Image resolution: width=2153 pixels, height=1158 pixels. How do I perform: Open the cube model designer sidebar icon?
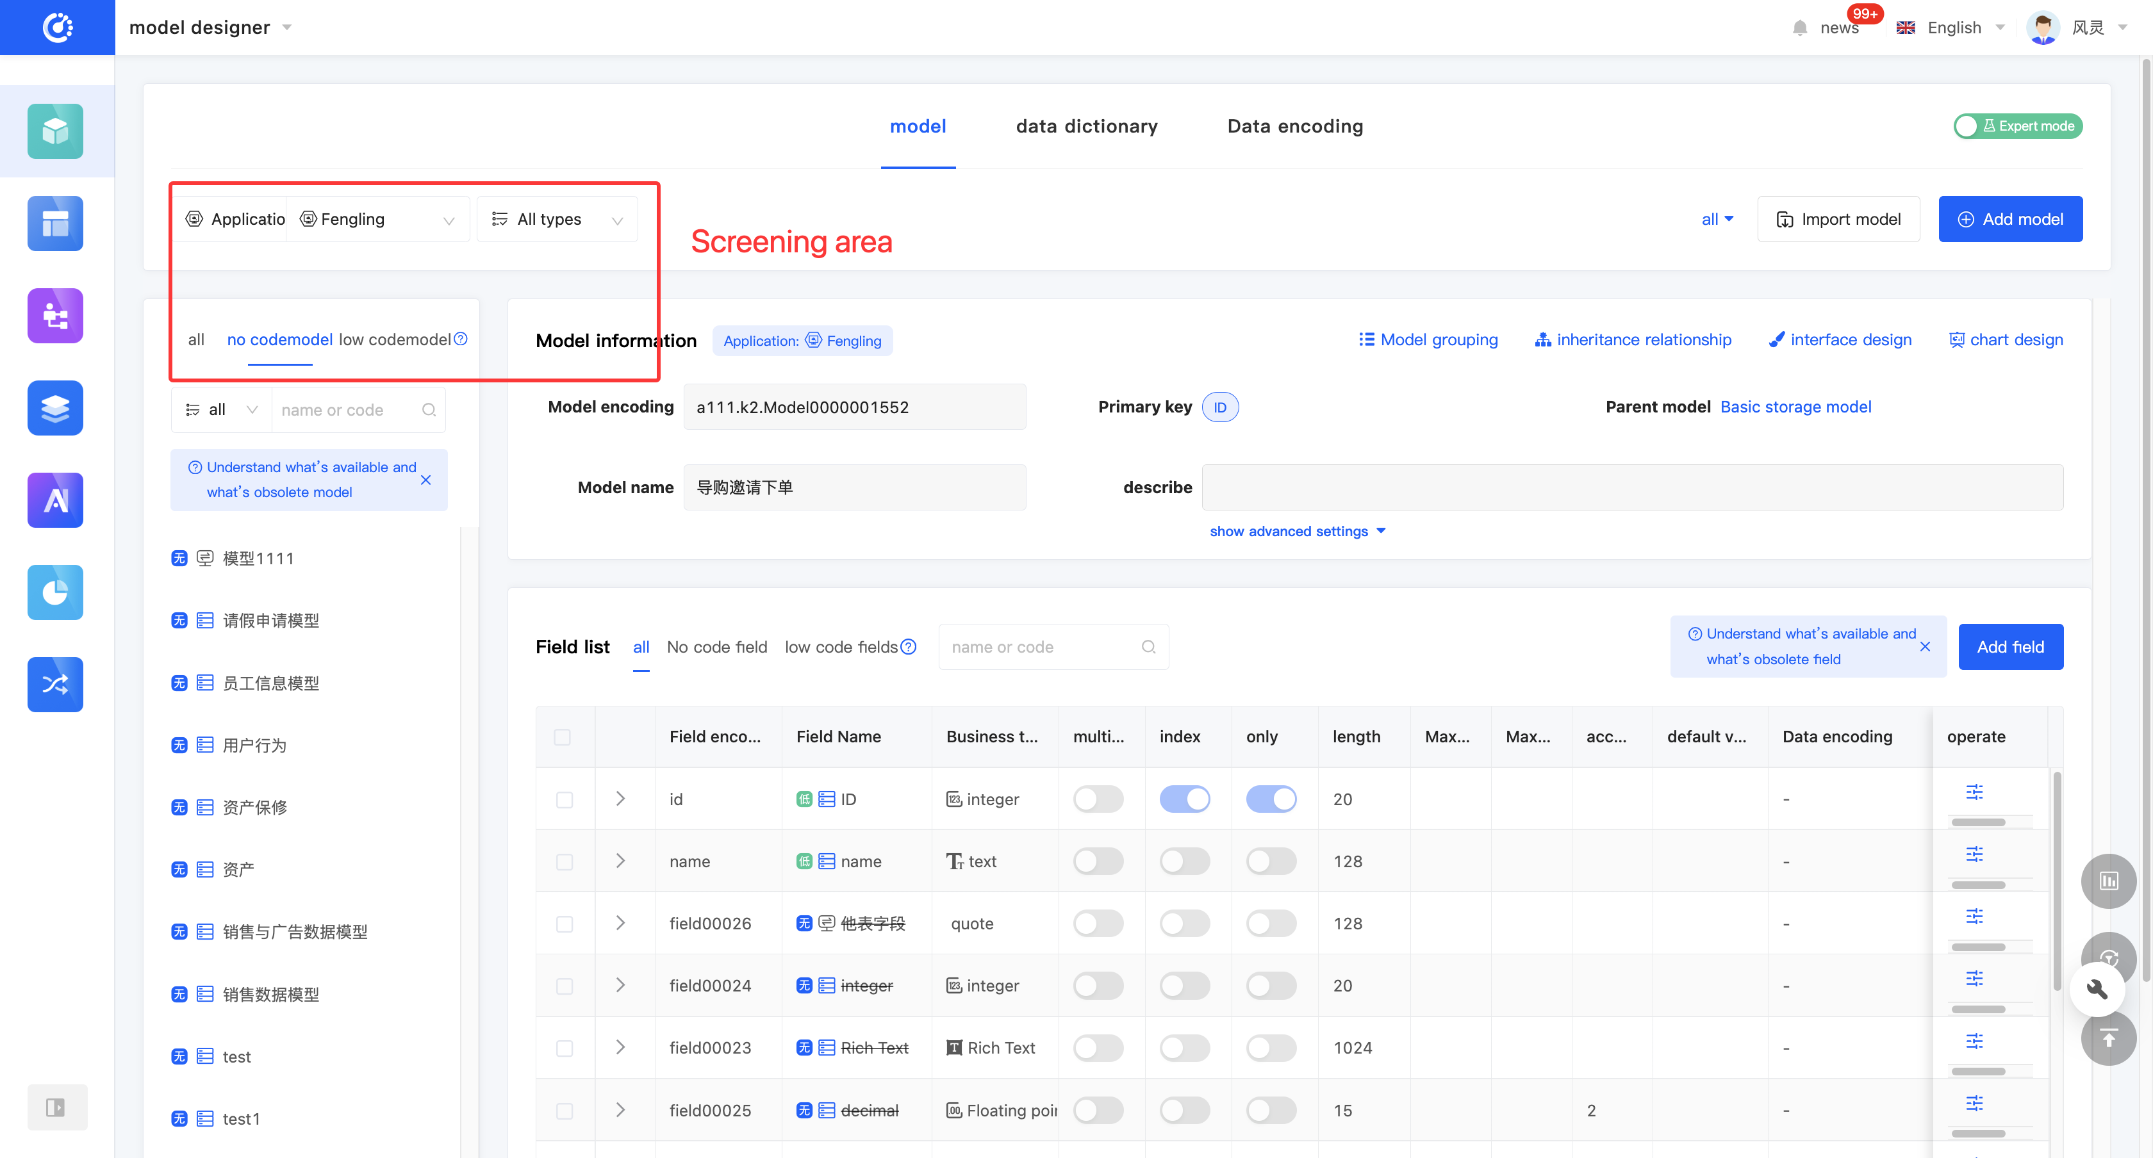click(55, 131)
